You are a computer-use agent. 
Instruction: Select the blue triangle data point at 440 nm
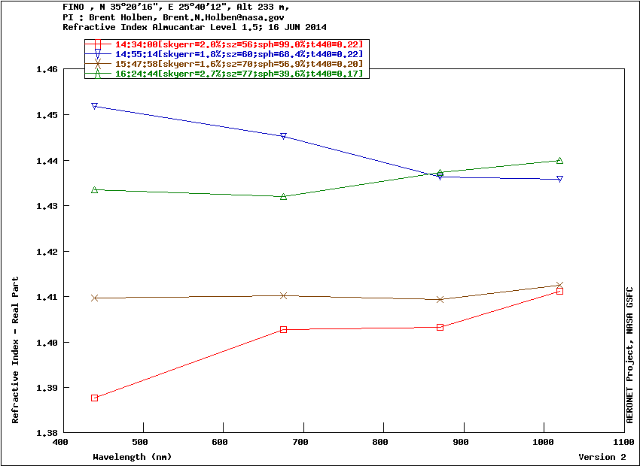click(94, 106)
